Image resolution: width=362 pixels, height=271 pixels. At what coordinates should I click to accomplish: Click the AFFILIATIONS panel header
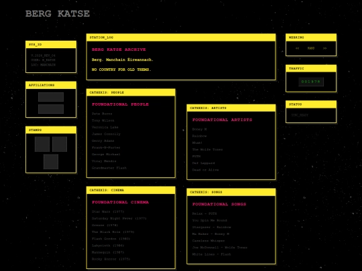click(51, 85)
